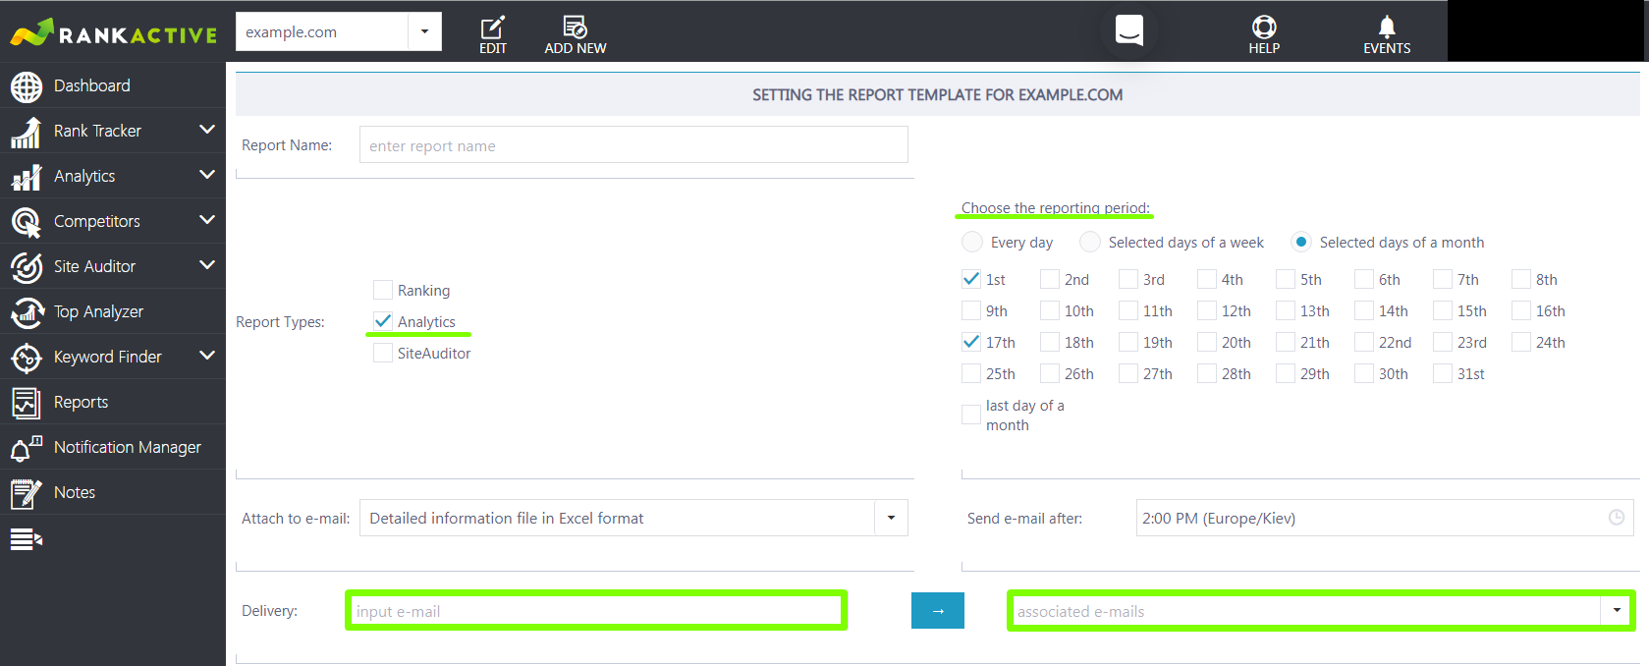Open the Send e-mail after time picker

tap(1385, 518)
